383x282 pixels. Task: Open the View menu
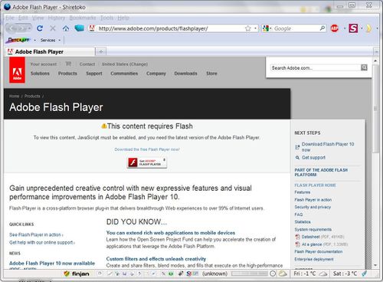pyautogui.click(x=38, y=18)
